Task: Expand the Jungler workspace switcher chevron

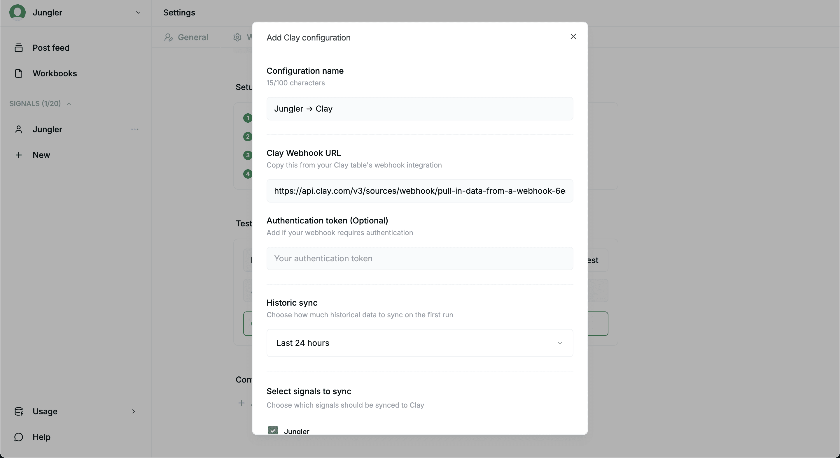Action: click(138, 12)
